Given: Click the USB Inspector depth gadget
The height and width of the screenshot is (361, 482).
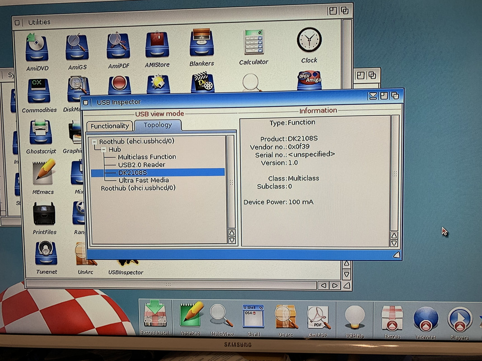Looking at the screenshot, I should [x=395, y=96].
